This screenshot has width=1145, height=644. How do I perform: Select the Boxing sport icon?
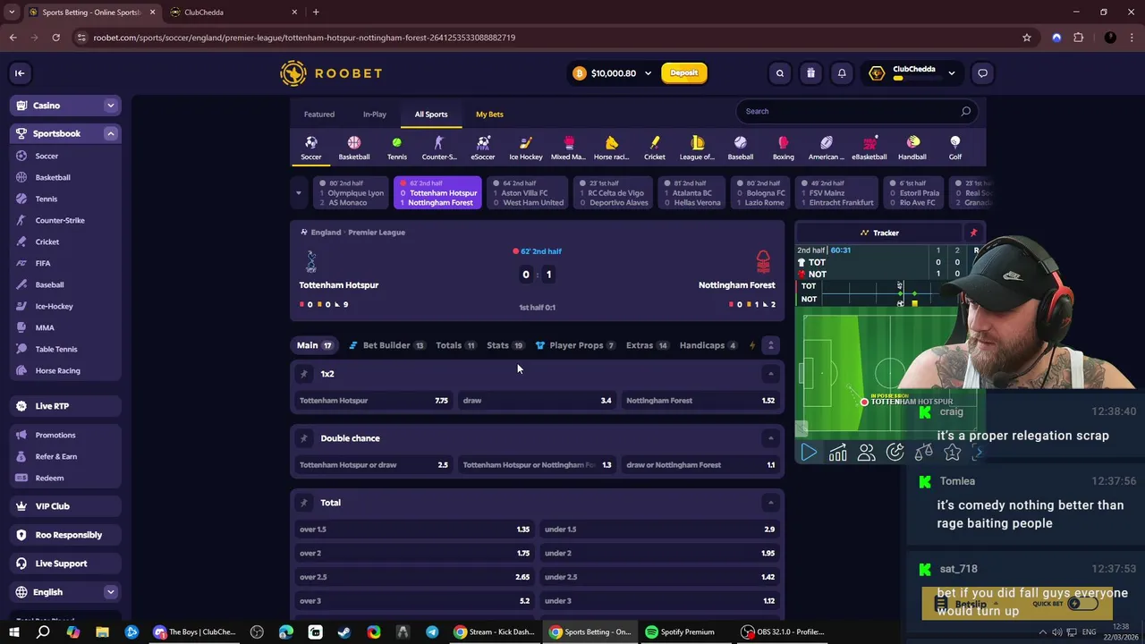(x=784, y=148)
